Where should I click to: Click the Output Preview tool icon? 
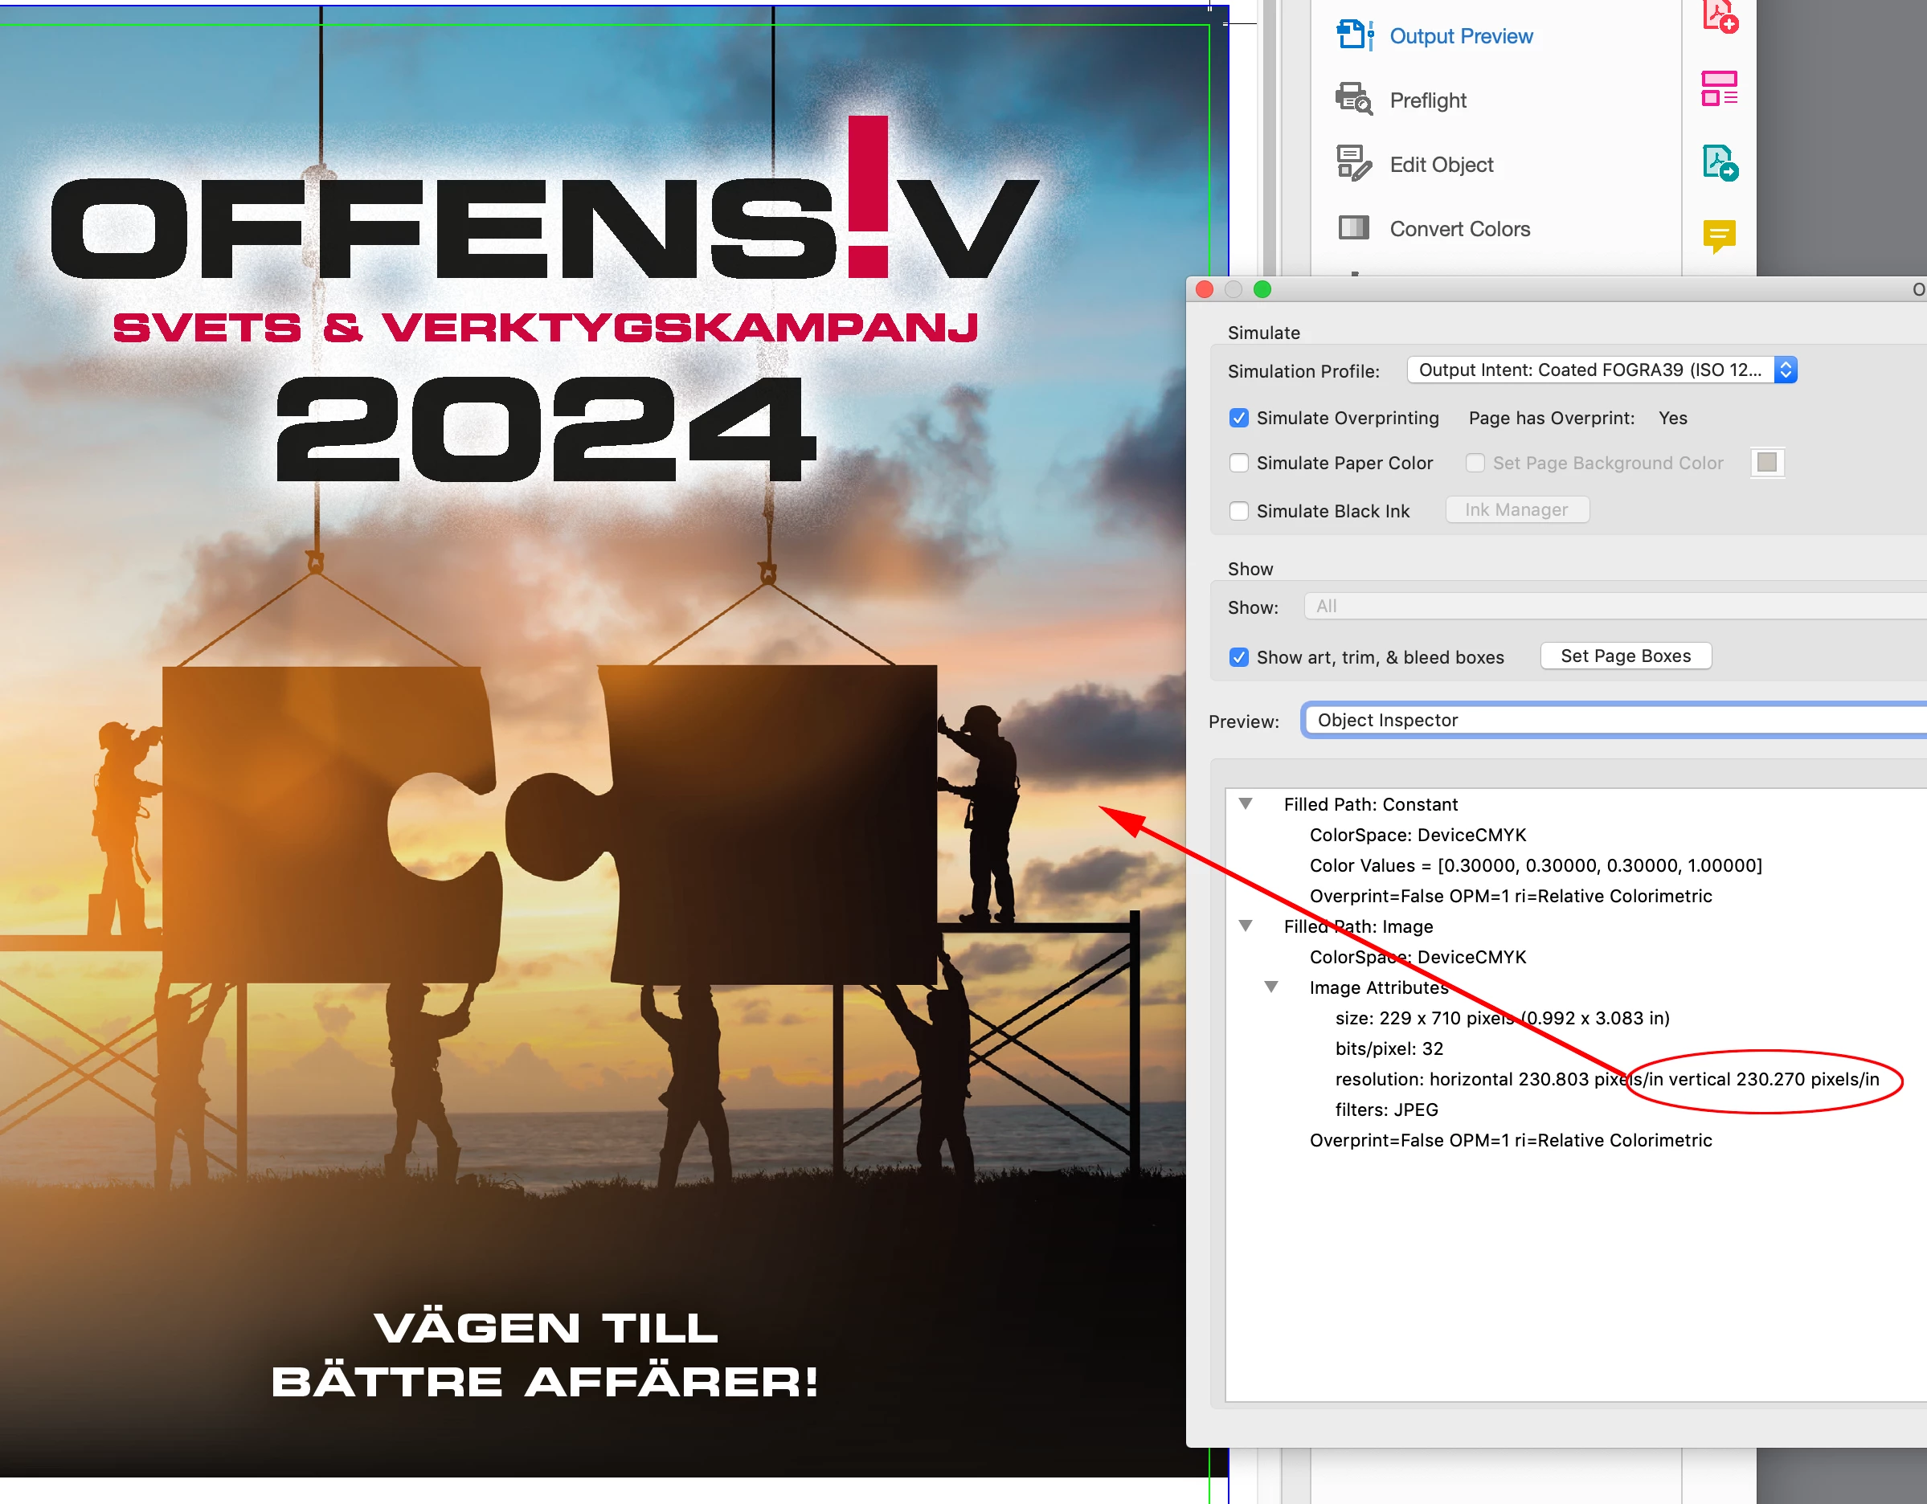(x=1353, y=35)
